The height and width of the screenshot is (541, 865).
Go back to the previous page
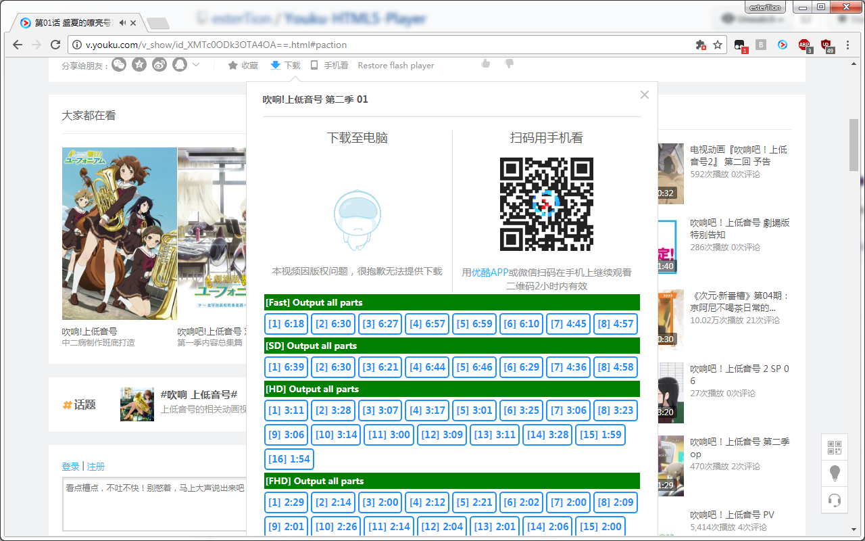pyautogui.click(x=18, y=45)
